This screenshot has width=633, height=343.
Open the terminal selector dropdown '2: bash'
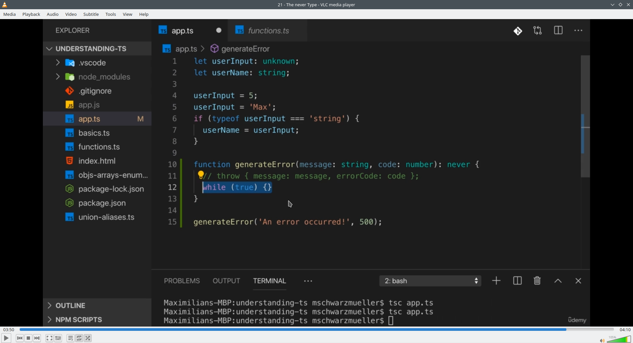click(430, 281)
